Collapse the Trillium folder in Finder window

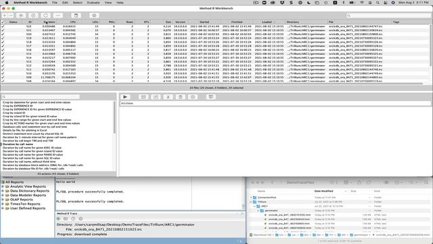251,202
